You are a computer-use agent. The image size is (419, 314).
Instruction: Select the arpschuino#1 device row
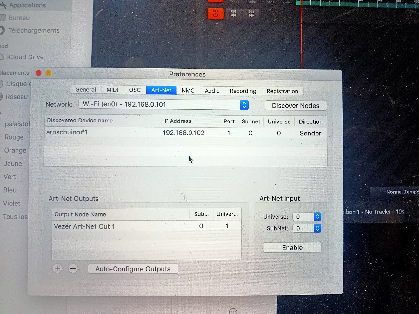click(x=186, y=133)
